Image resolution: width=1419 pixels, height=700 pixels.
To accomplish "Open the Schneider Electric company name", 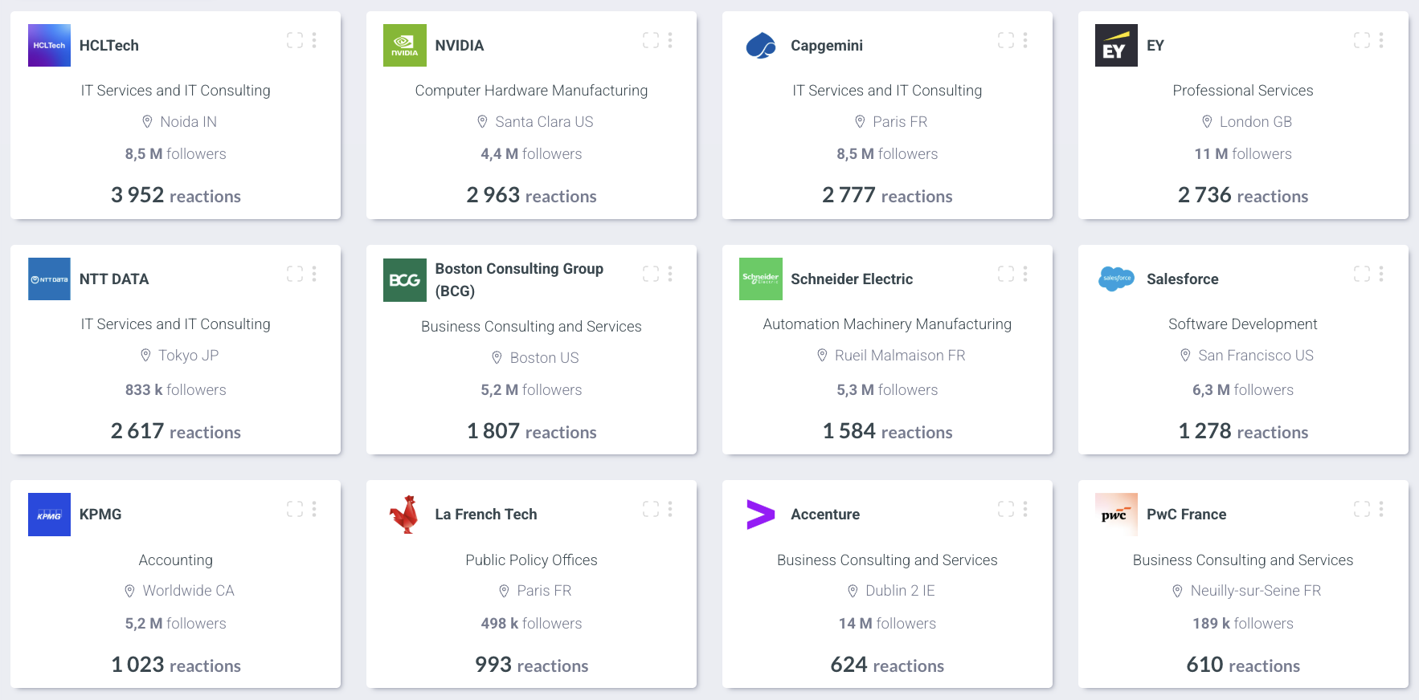I will (x=852, y=279).
